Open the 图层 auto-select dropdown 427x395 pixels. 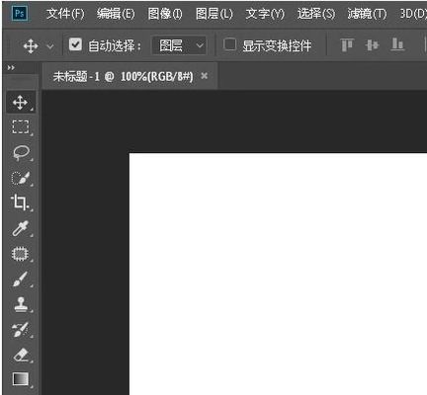(180, 45)
